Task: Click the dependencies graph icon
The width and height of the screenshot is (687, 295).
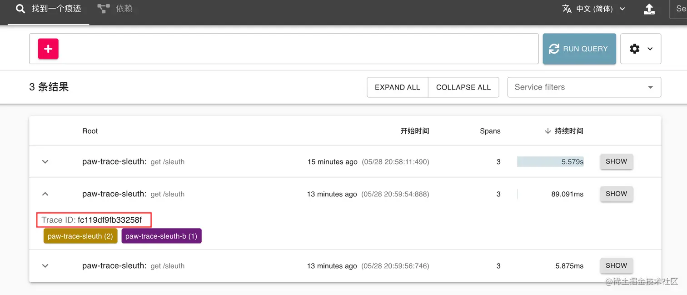Action: tap(104, 9)
